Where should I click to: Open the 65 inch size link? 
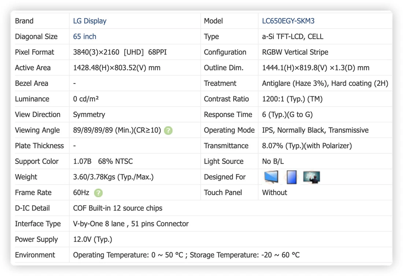coord(85,37)
